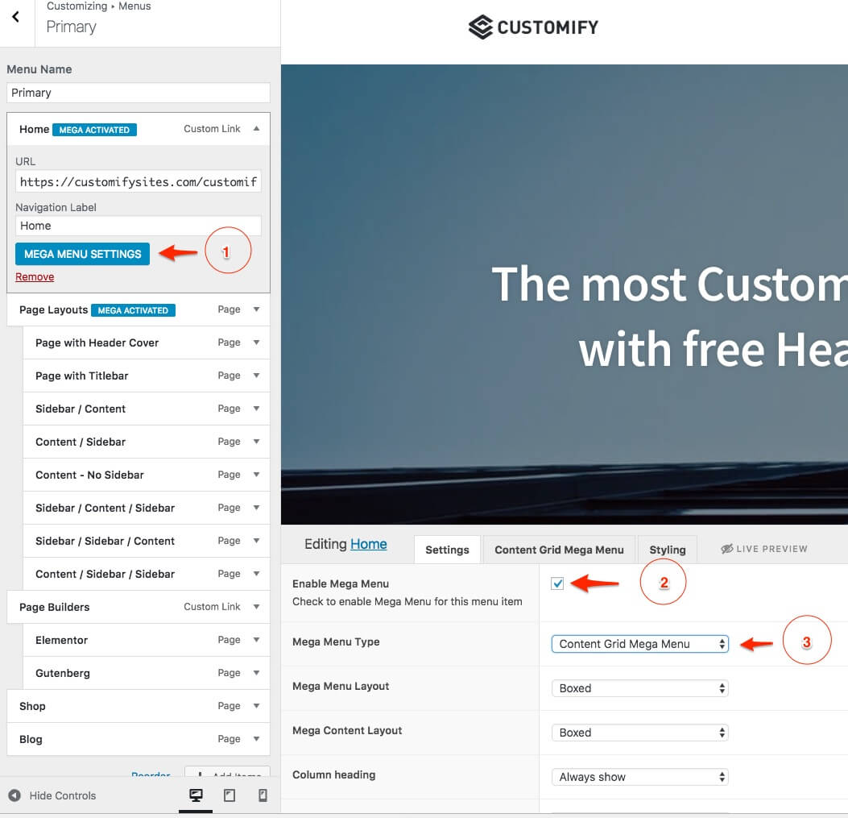Click the Mega Menu Type label
This screenshot has width=848, height=818.
pos(336,642)
